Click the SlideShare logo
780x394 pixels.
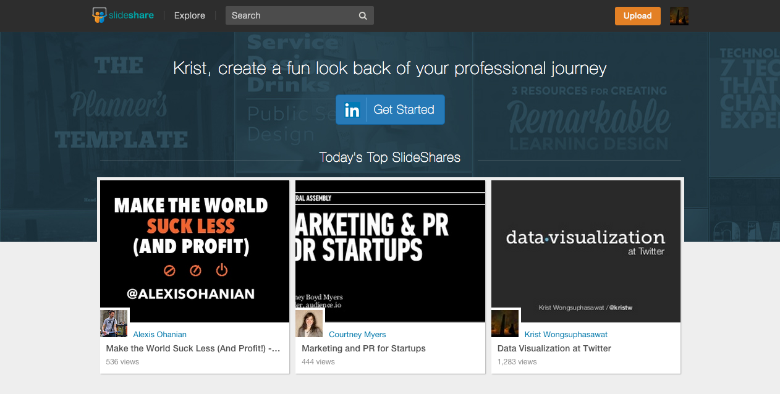click(123, 15)
